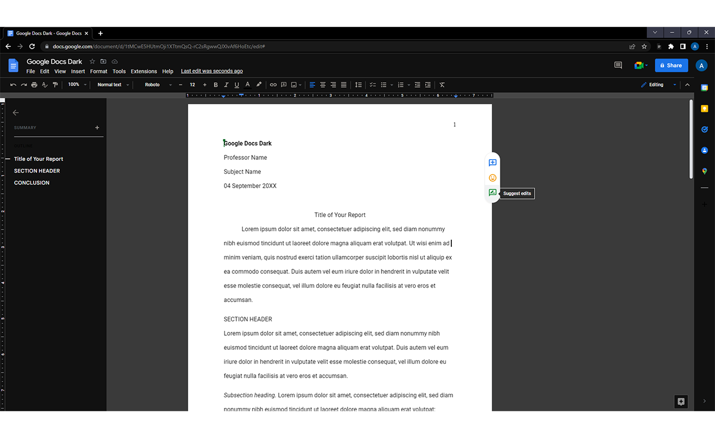This screenshot has width=715, height=447.
Task: Center align the text
Action: click(323, 85)
